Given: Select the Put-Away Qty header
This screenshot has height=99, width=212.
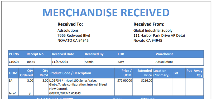Looking at the screenshot, I should pyautogui.click(x=194, y=73).
